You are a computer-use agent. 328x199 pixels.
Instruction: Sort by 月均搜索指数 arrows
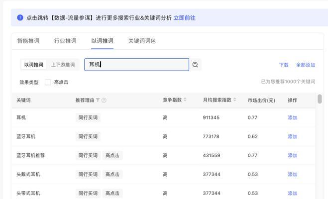click(x=235, y=100)
